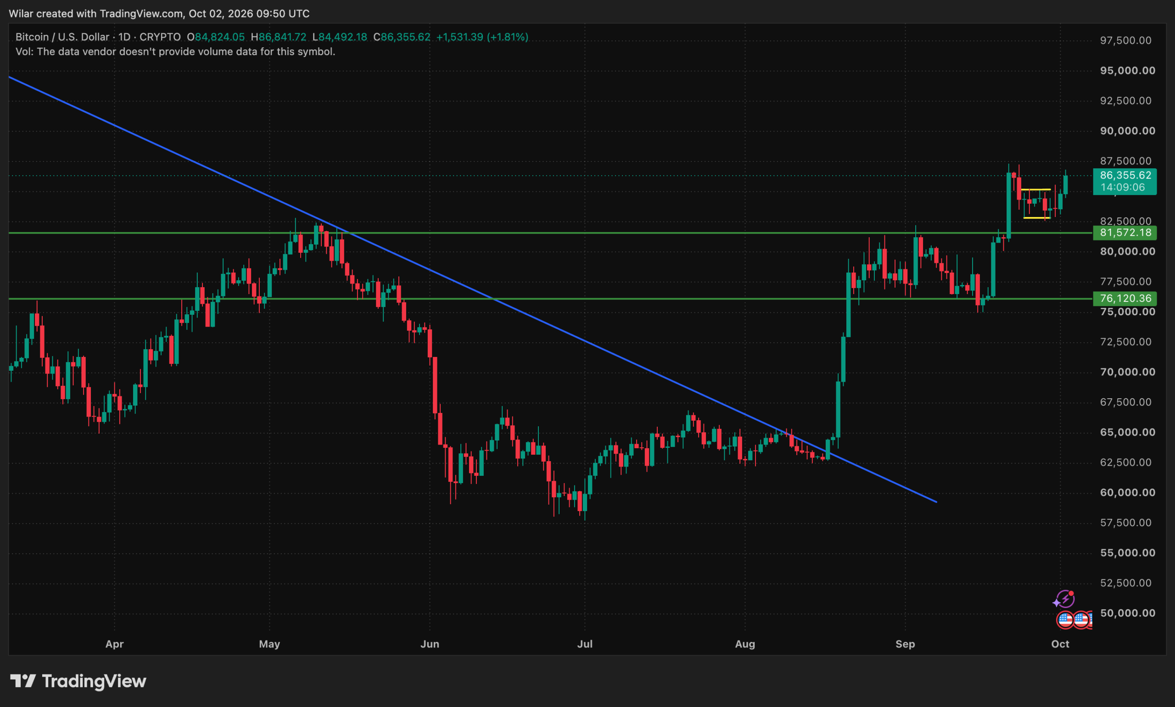Viewport: 1175px width, 707px height.
Task: Select the upper yellow range line
Action: pos(1035,189)
